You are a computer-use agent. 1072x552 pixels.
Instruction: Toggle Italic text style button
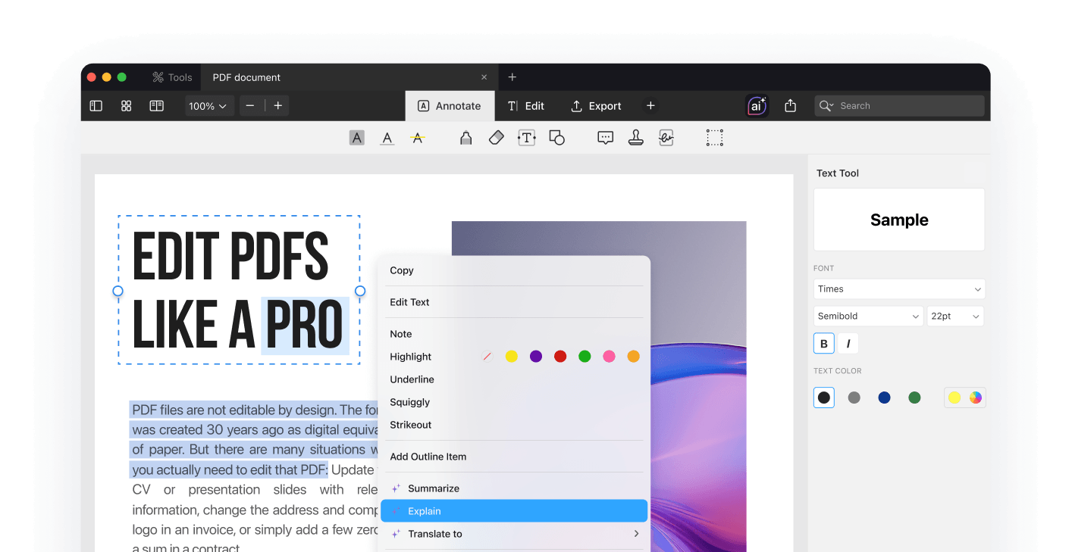click(848, 344)
